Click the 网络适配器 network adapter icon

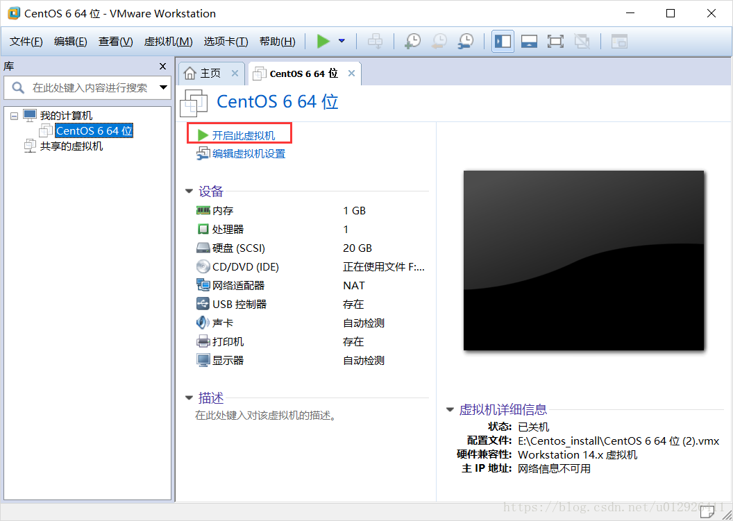point(203,284)
